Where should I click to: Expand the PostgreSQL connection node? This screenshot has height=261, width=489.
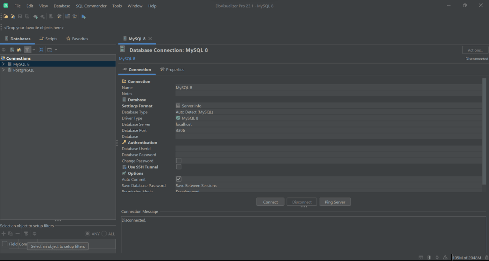pos(4,70)
